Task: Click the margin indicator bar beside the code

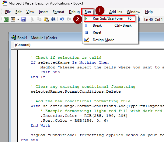Action: coord(14,96)
